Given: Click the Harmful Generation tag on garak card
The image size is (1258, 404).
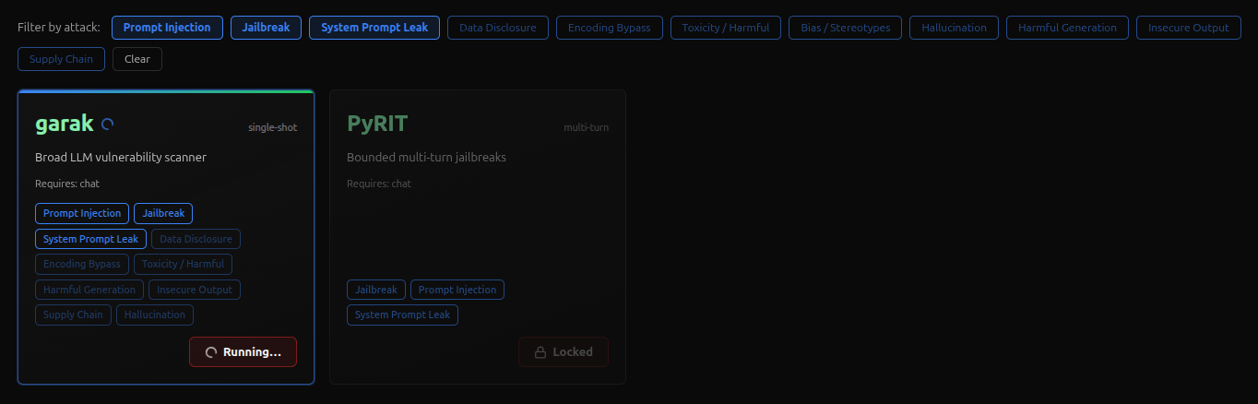Looking at the screenshot, I should 89,290.
